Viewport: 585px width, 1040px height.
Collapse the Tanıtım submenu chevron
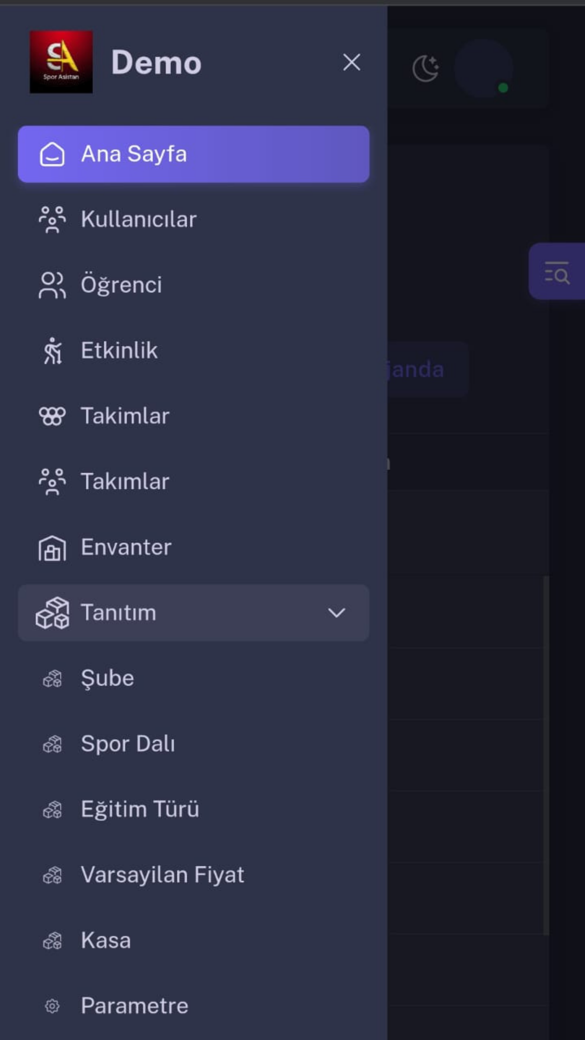click(x=336, y=613)
